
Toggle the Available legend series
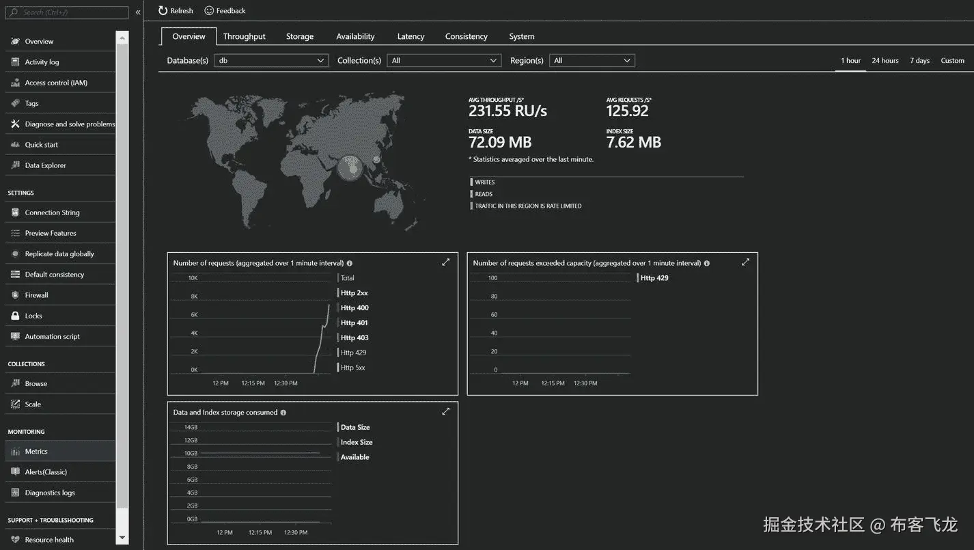[x=354, y=457]
